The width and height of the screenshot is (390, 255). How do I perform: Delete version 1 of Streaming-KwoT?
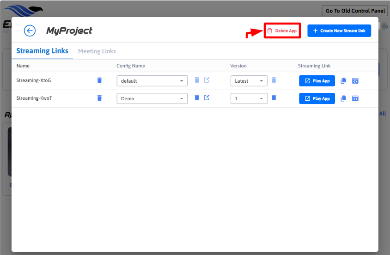point(274,97)
